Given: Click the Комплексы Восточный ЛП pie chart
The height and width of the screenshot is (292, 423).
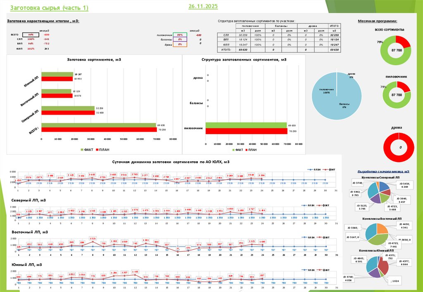Looking at the screenshot, I should (377, 234).
